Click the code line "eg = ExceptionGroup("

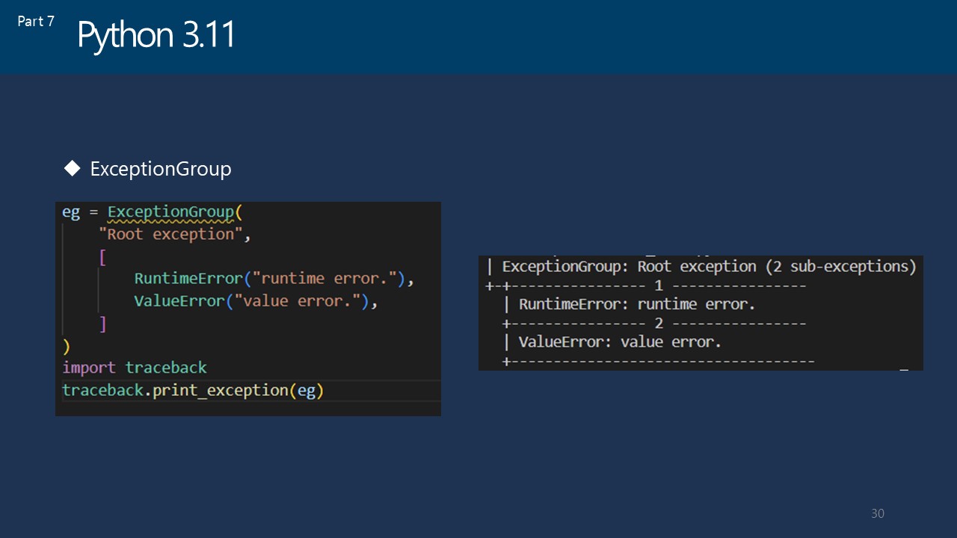point(153,212)
